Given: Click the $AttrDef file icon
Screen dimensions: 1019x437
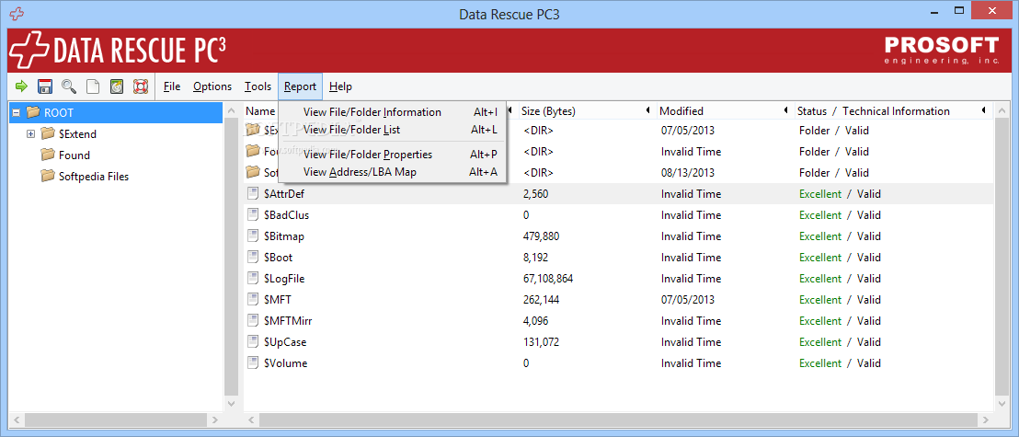Looking at the screenshot, I should pyautogui.click(x=253, y=193).
